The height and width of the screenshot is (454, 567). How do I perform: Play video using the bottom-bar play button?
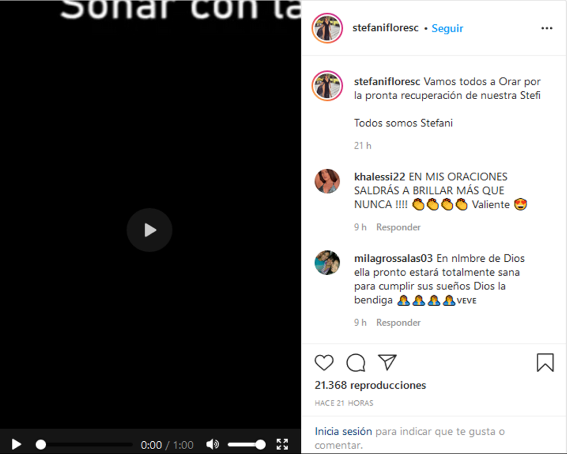coord(16,444)
